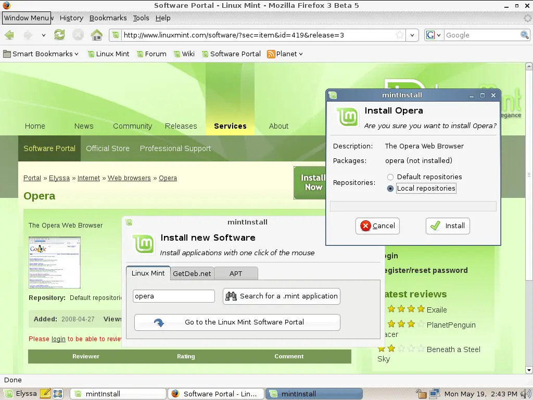The width and height of the screenshot is (533, 400).
Task: Click the Linux Mint logo in Install Opera dialog
Action: click(347, 116)
